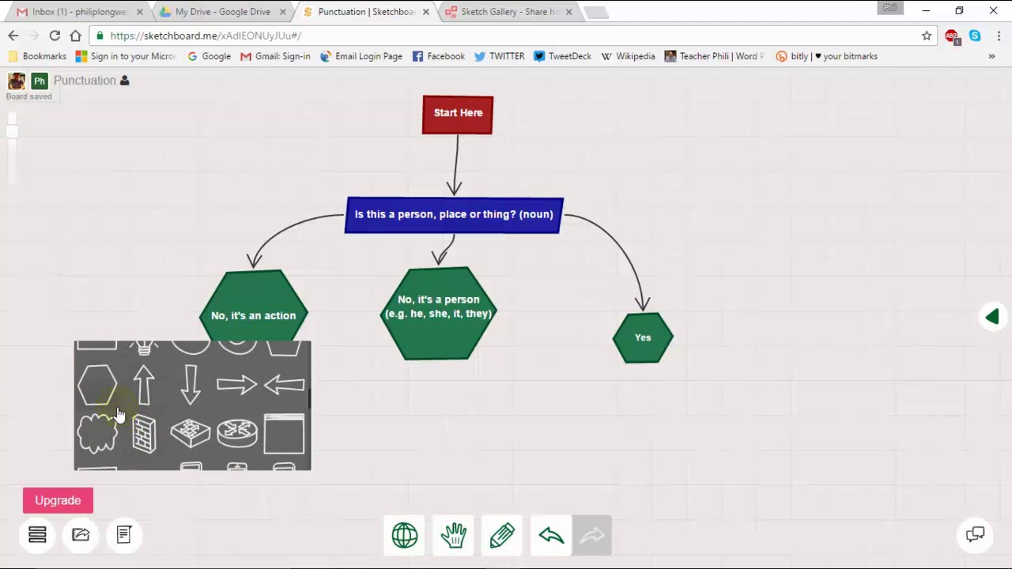
Task: Switch to the My Drive tab
Action: pos(222,12)
